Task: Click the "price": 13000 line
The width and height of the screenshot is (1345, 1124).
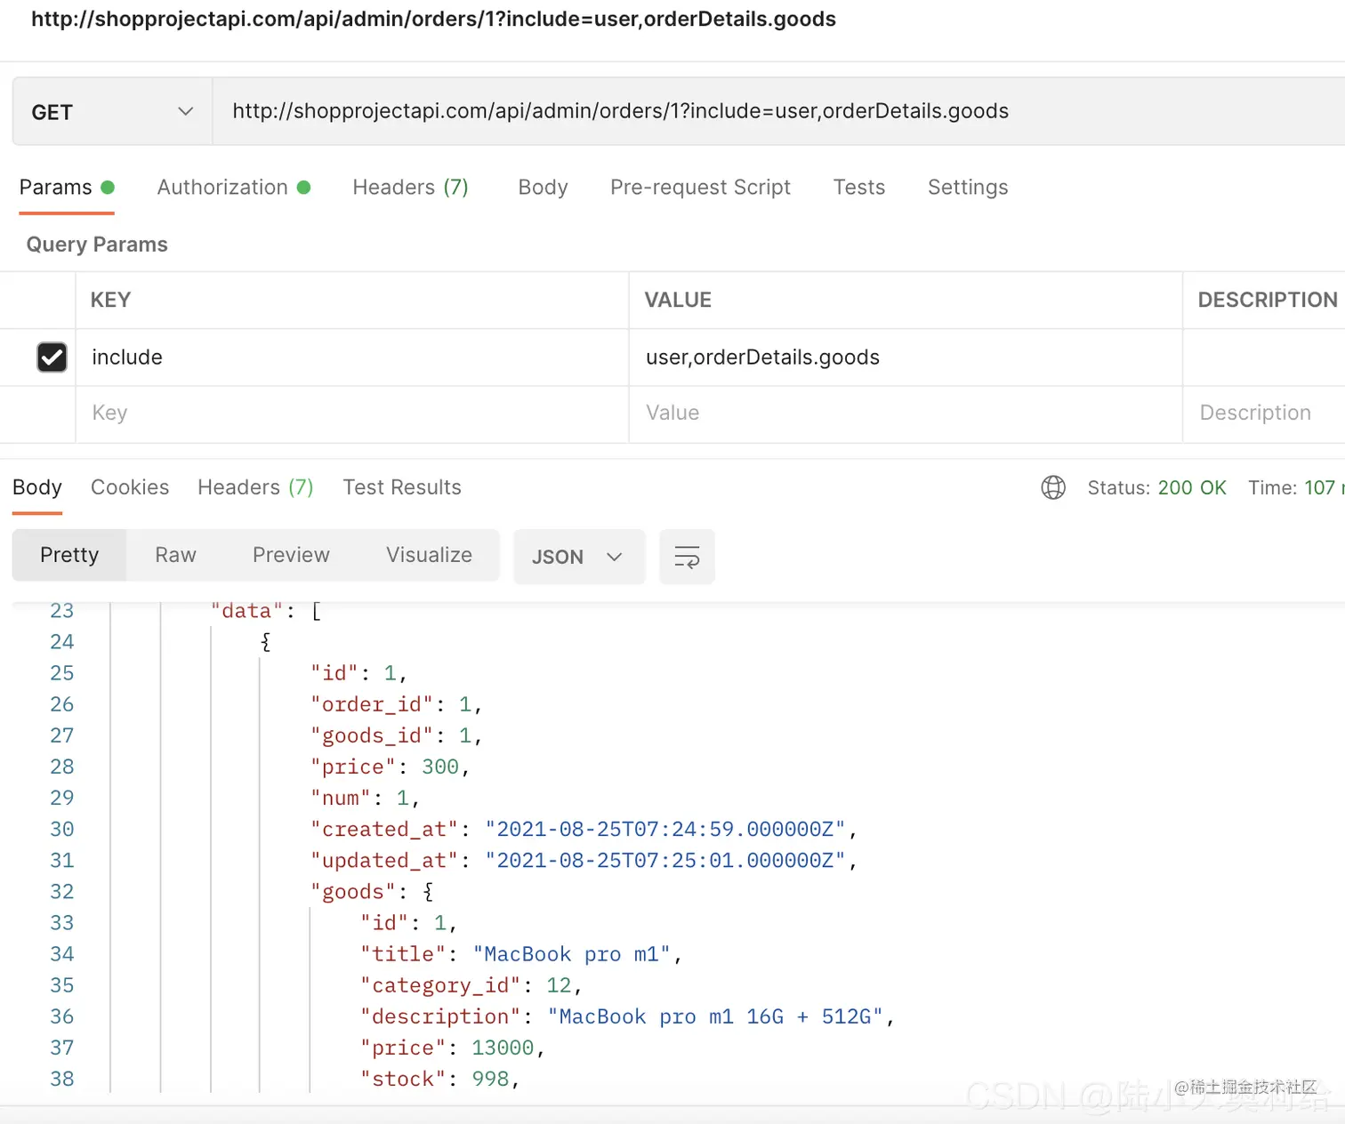Action: pos(452,1048)
